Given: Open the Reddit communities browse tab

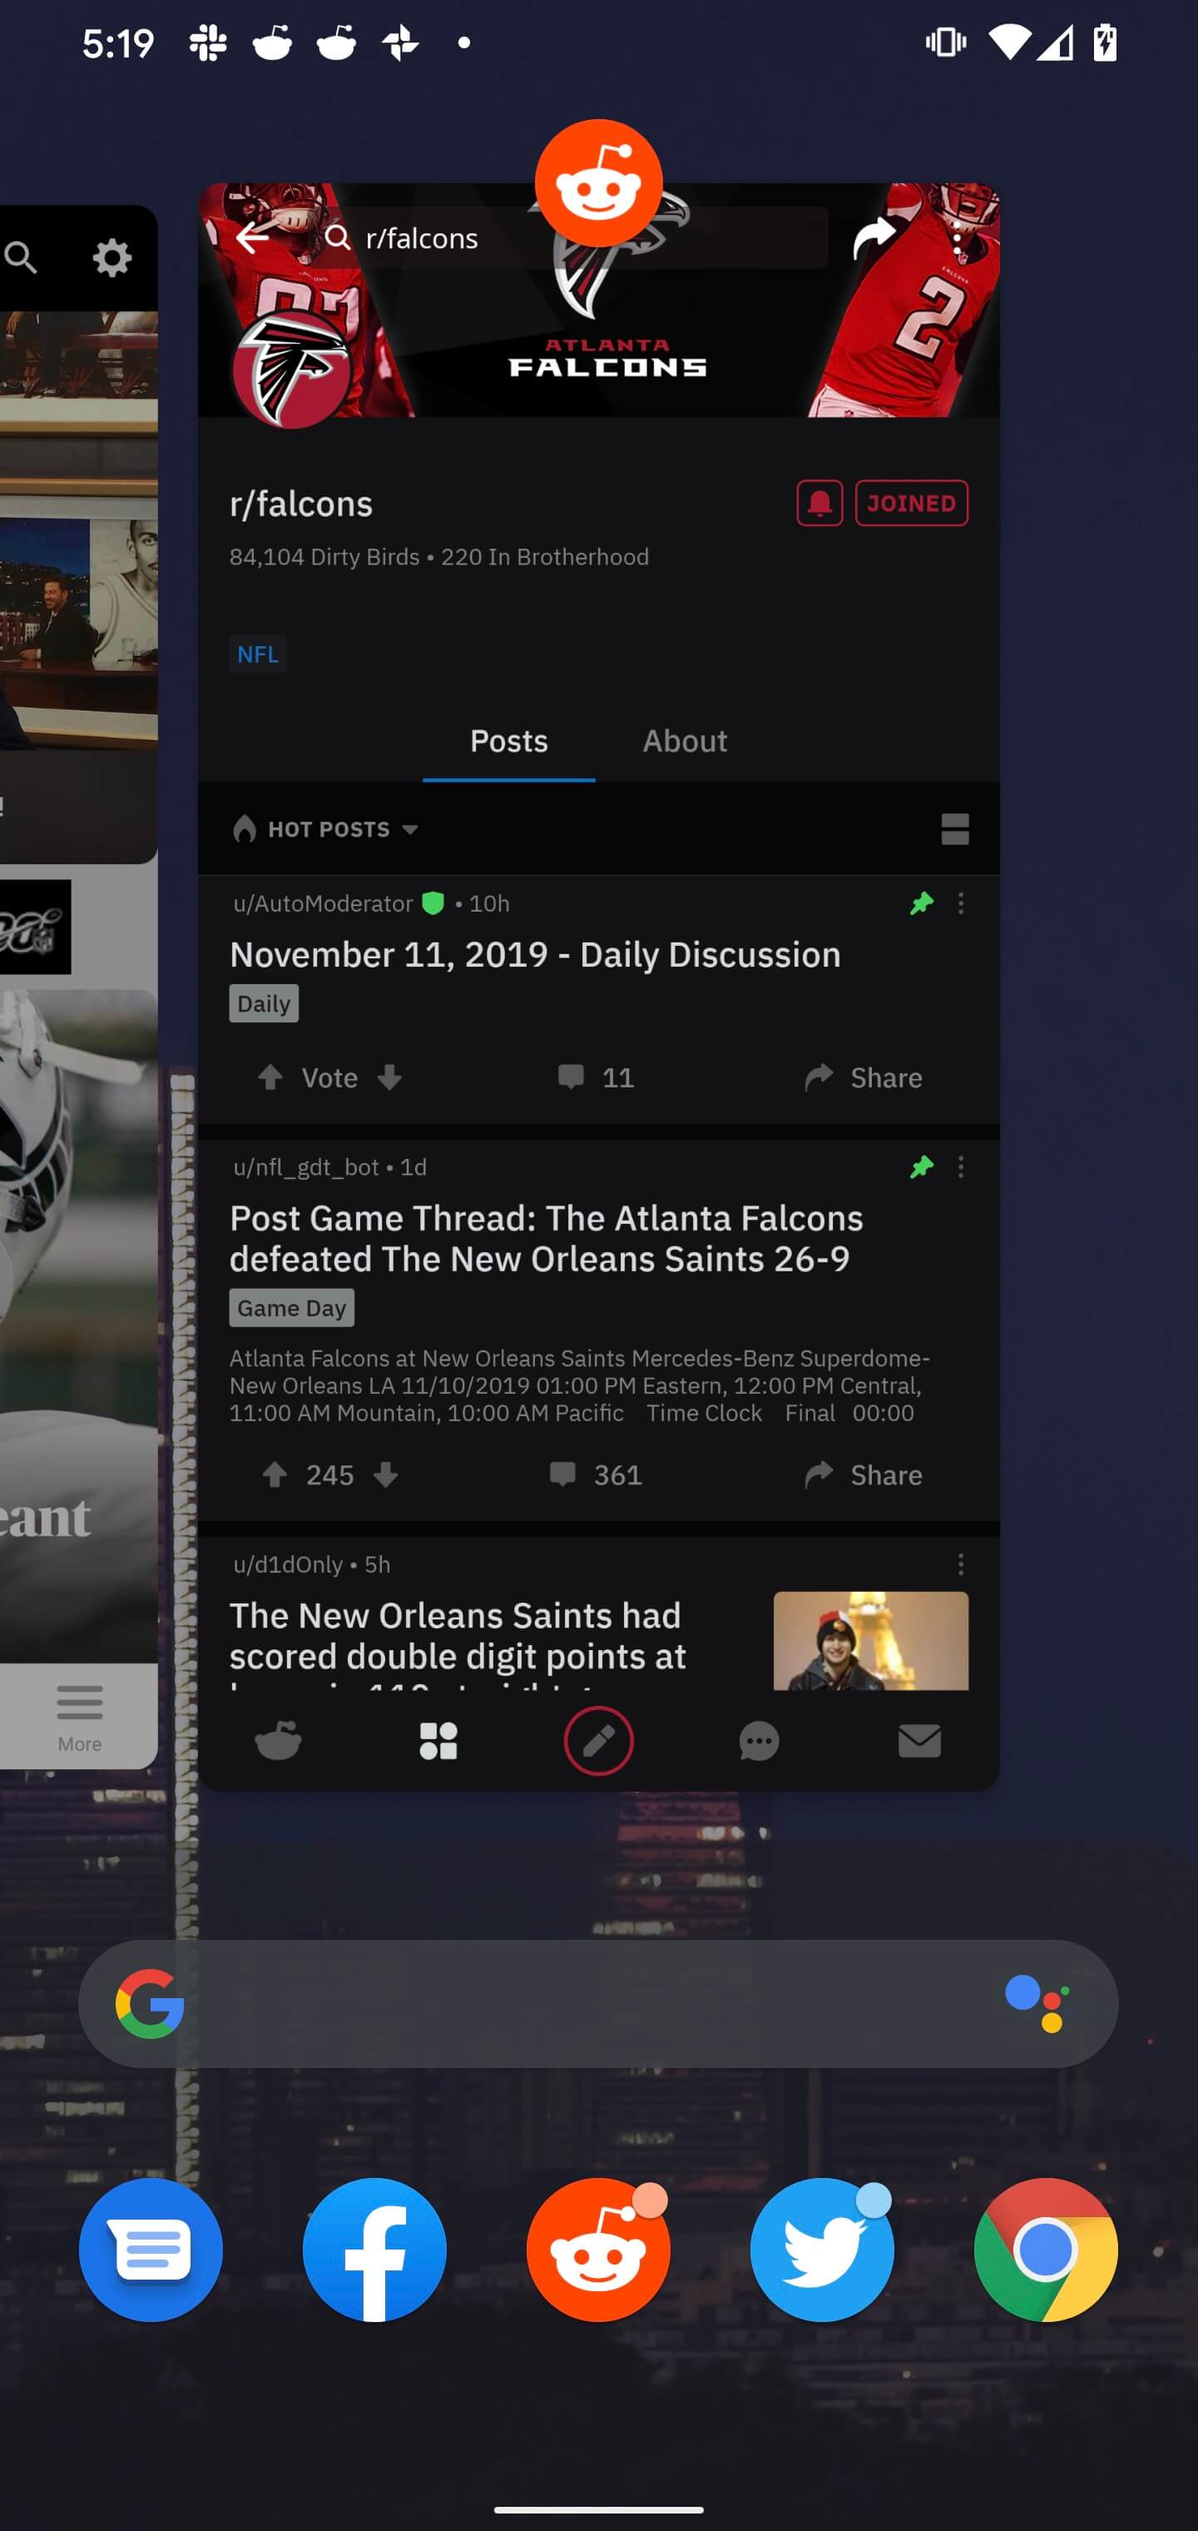Looking at the screenshot, I should coord(438,1741).
